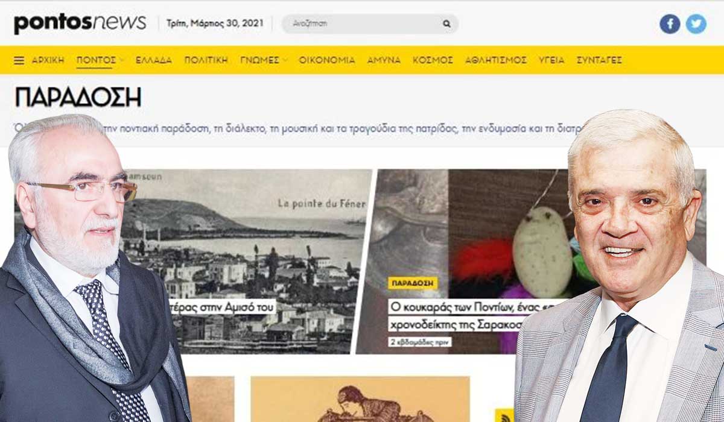The image size is (724, 422).
Task: Open the Twitter page icon
Action: click(x=696, y=24)
